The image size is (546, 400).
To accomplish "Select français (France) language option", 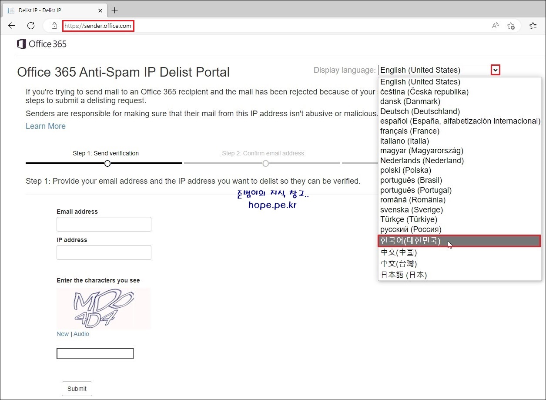I will click(x=460, y=131).
